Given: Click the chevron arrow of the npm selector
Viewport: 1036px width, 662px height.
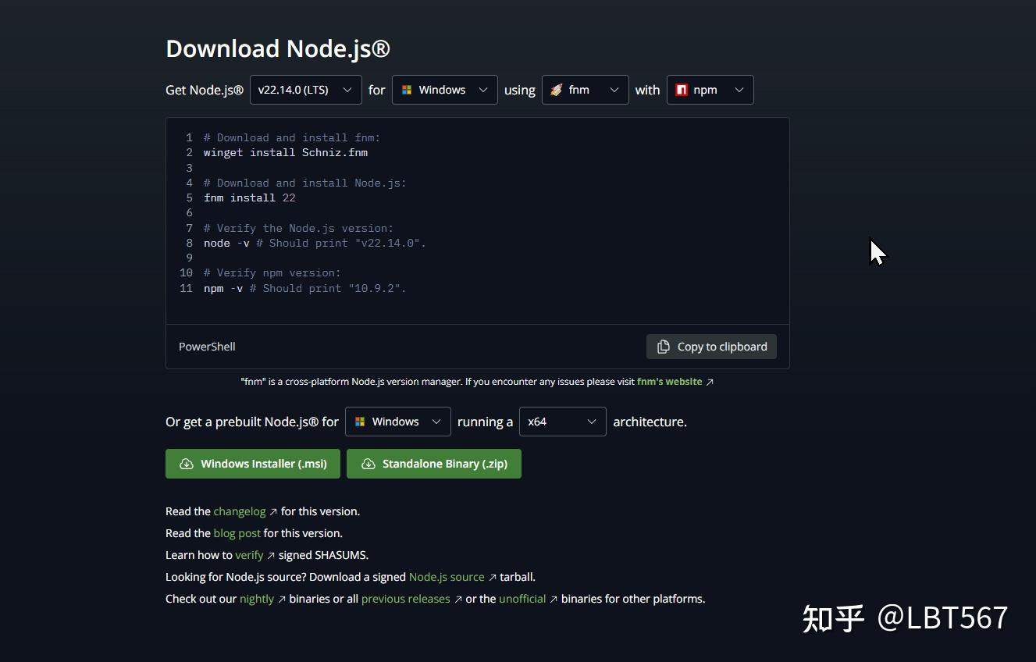Looking at the screenshot, I should (739, 90).
